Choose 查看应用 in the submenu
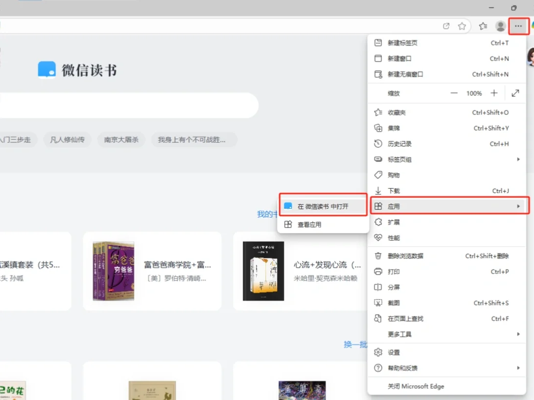Viewport: 534px width, 400px height. pyautogui.click(x=323, y=224)
